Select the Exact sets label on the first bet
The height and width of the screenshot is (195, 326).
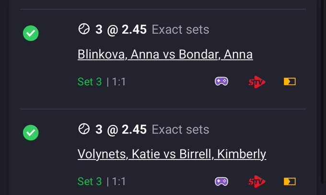click(180, 30)
